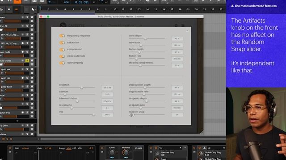Viewport: 286px width, 160px height.
Task: Mute the vocal track
Action: click(x=32, y=95)
